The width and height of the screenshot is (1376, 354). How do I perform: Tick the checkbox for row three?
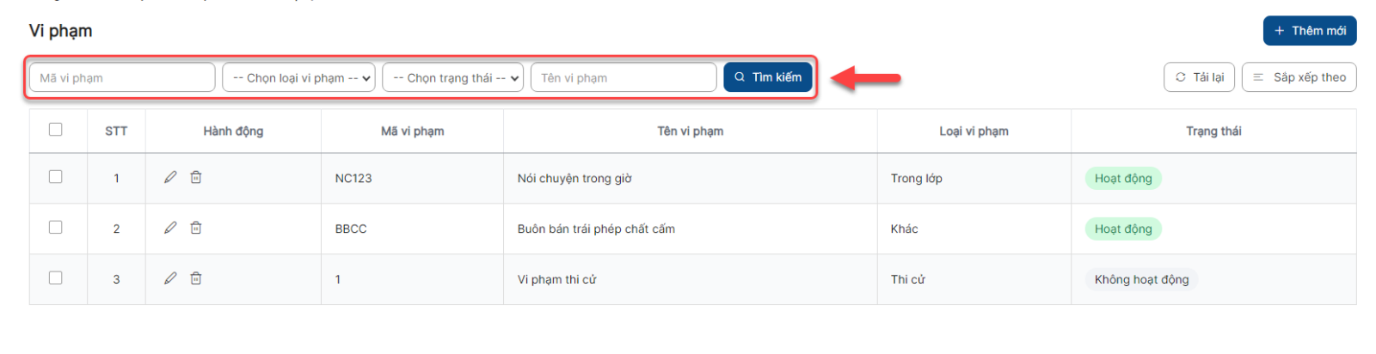coord(56,278)
